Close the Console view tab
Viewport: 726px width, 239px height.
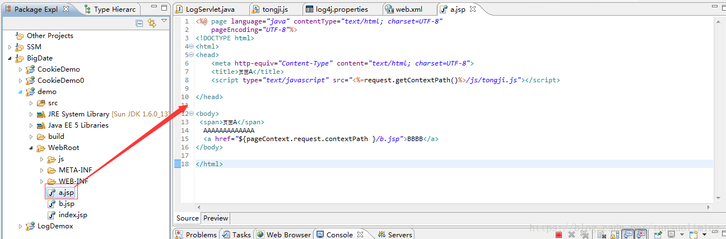click(360, 235)
